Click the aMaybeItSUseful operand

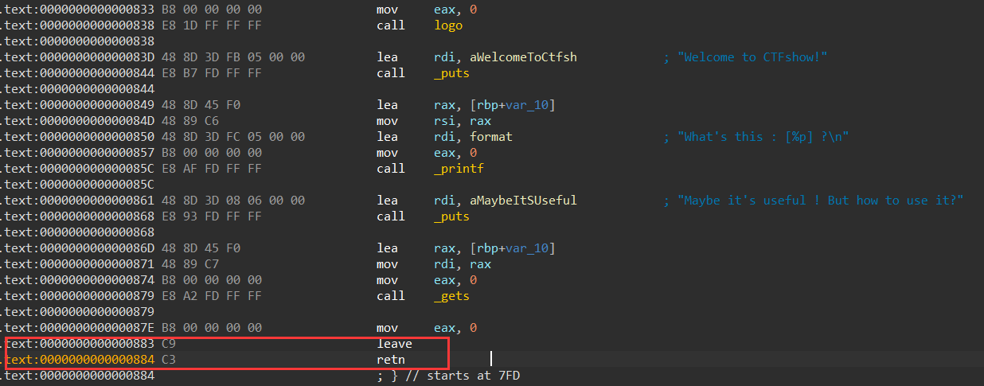pos(524,201)
